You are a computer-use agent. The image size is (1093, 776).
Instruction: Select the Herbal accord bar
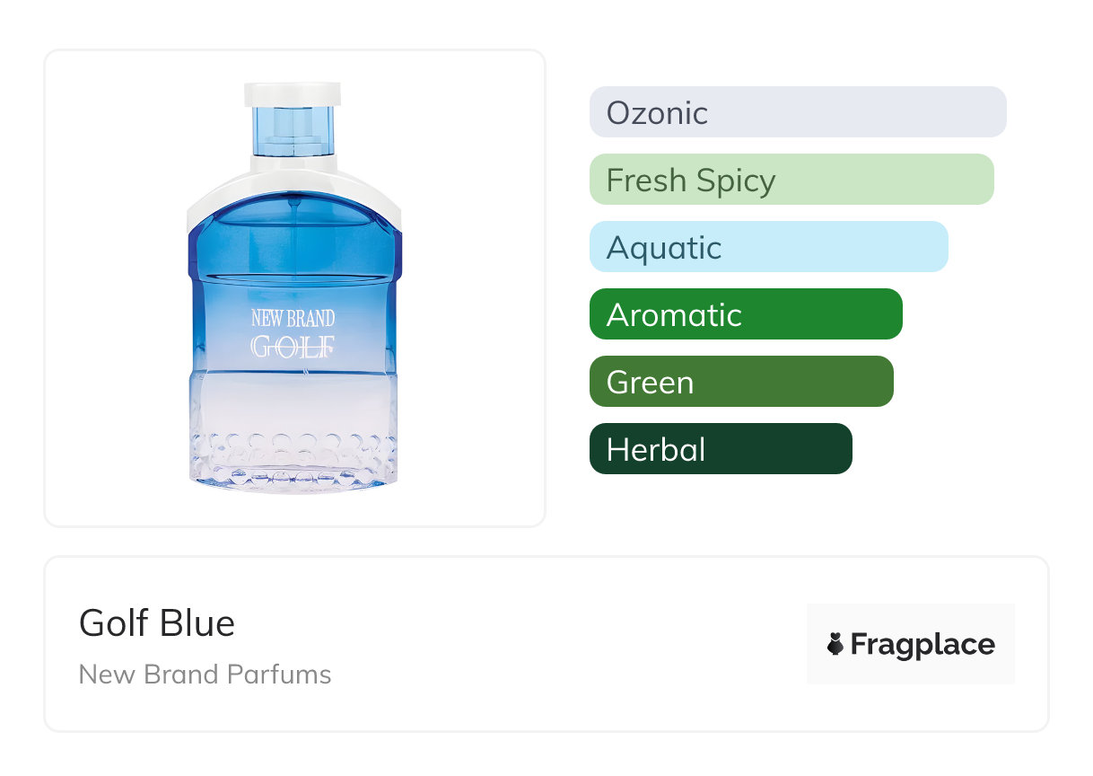pyautogui.click(x=720, y=449)
